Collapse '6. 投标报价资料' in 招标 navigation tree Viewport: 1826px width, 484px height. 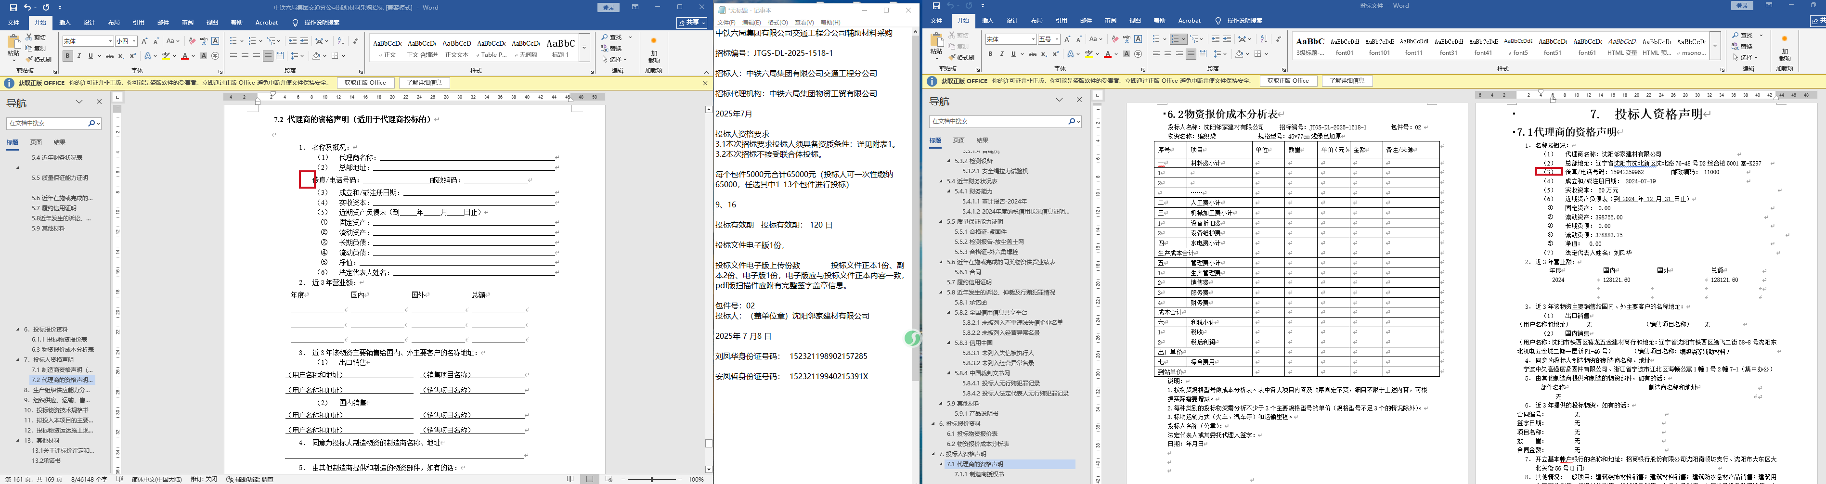(18, 330)
